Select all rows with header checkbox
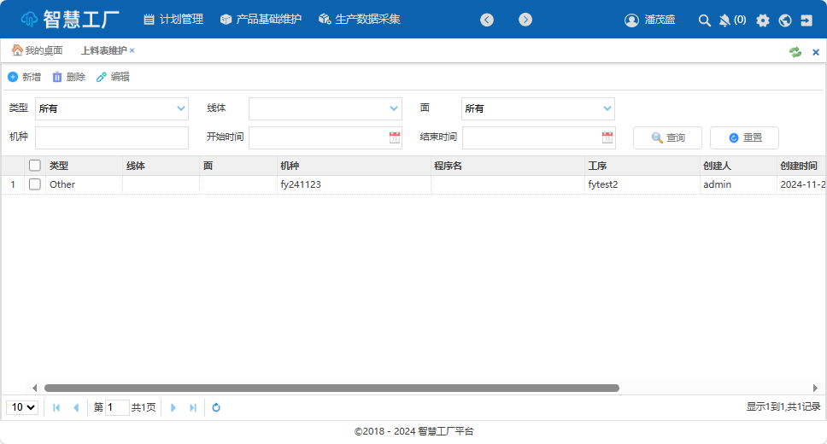 pos(35,166)
